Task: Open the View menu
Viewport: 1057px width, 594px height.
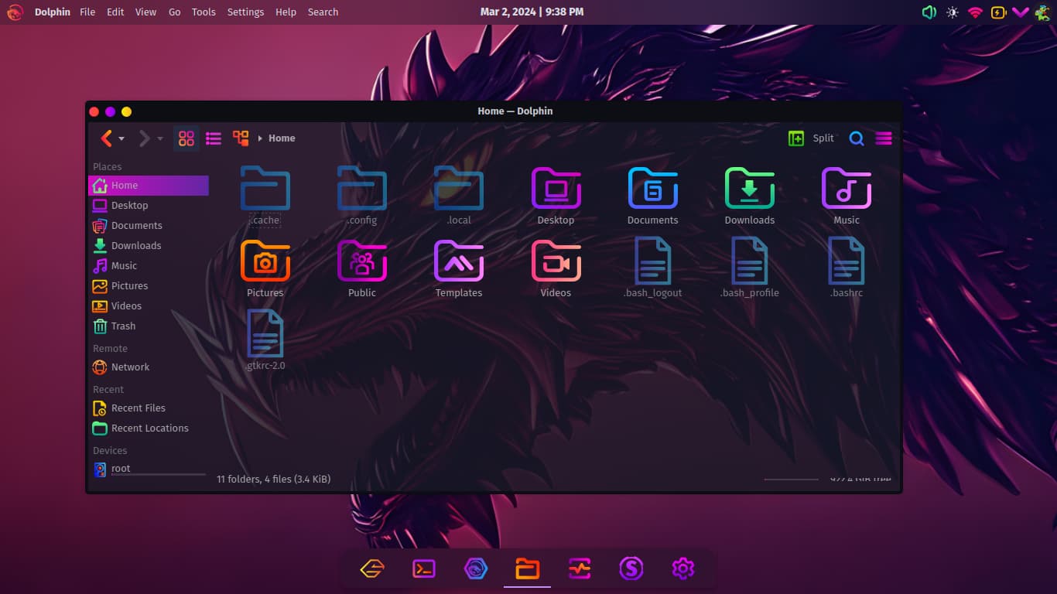Action: pyautogui.click(x=145, y=12)
